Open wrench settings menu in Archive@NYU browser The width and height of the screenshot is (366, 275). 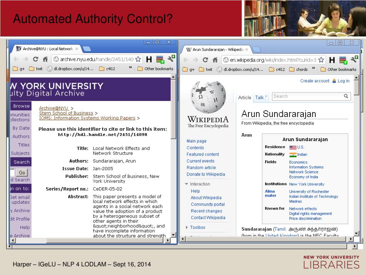click(x=171, y=59)
